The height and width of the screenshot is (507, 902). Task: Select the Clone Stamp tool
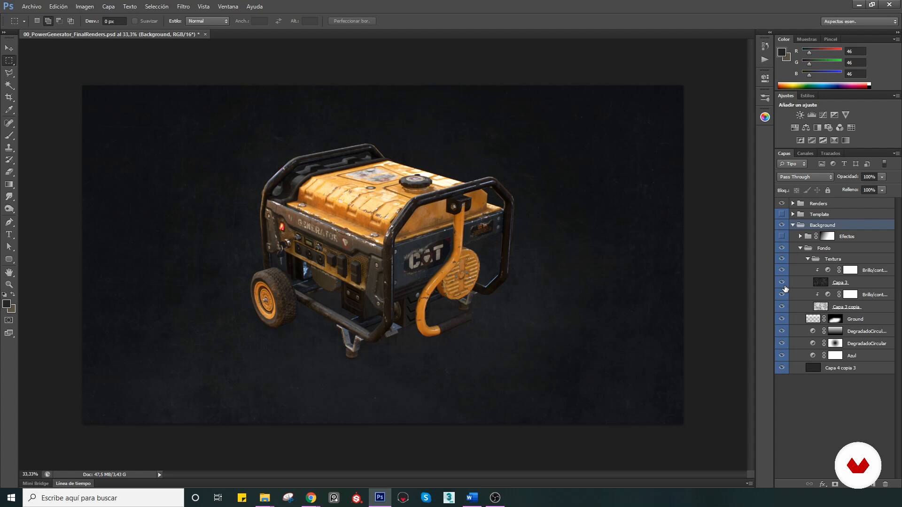click(x=9, y=147)
